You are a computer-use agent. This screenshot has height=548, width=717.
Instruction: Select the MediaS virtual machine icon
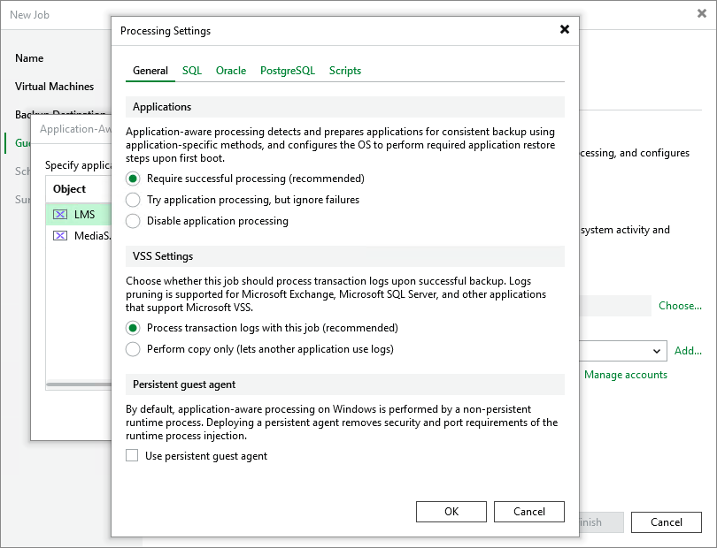point(58,235)
